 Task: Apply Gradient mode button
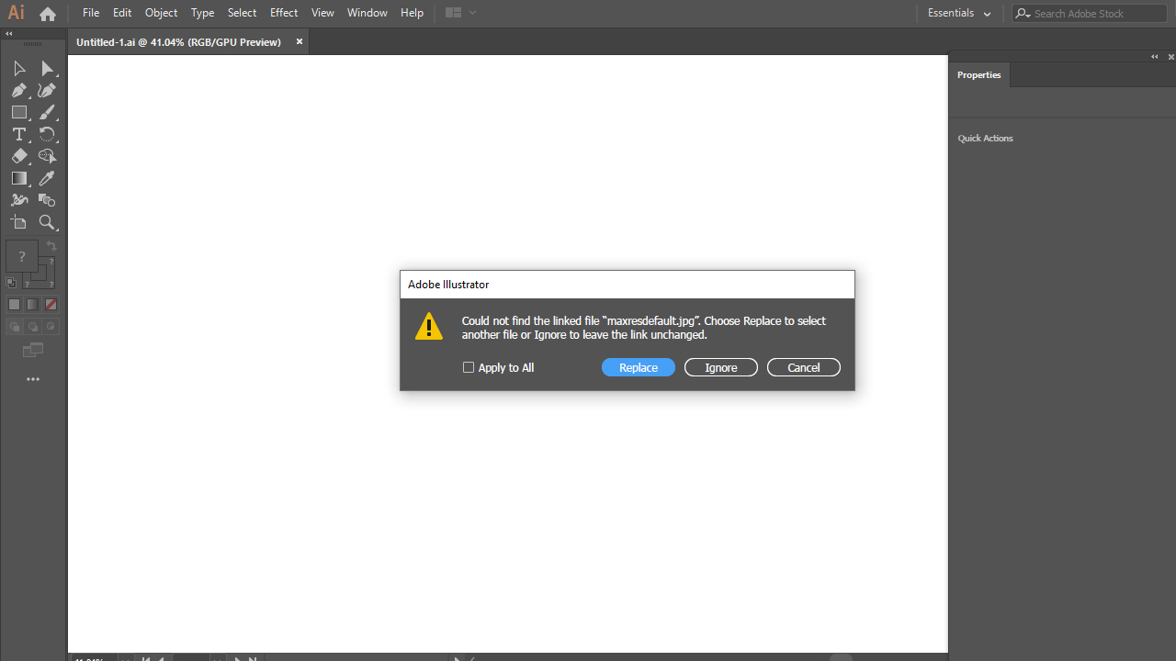(x=32, y=304)
